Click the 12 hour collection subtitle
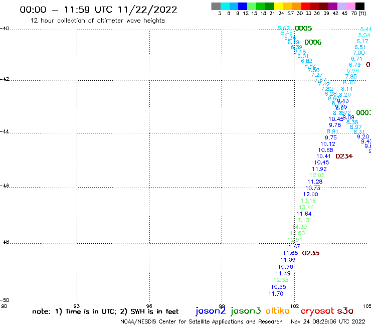Screen dimensions: 371x326 [97, 21]
